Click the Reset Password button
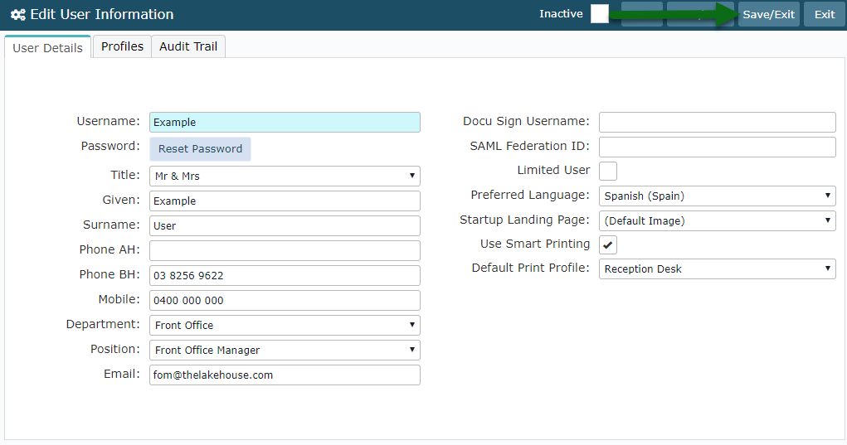847x445 pixels. pyautogui.click(x=200, y=149)
